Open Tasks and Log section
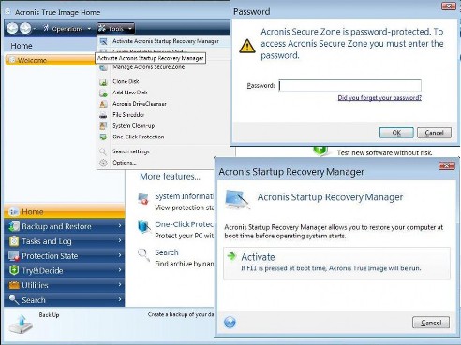 (65, 241)
